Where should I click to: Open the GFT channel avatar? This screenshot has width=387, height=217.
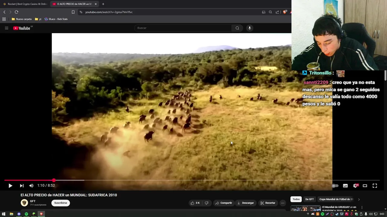24,203
